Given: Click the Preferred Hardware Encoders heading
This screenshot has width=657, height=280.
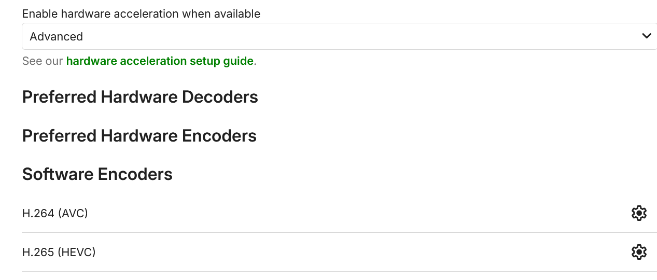Looking at the screenshot, I should click(x=139, y=136).
